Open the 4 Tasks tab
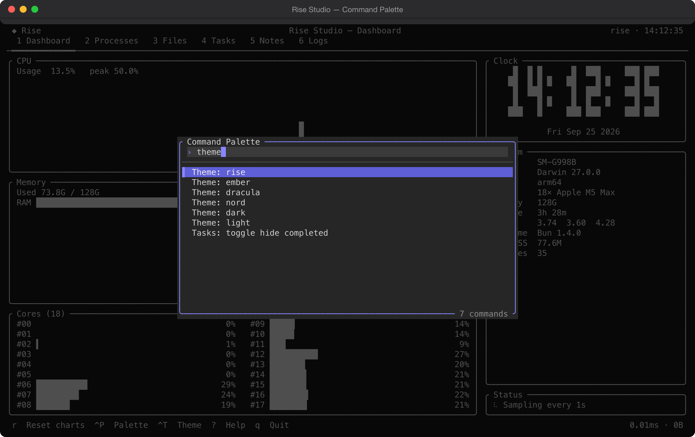 click(219, 41)
